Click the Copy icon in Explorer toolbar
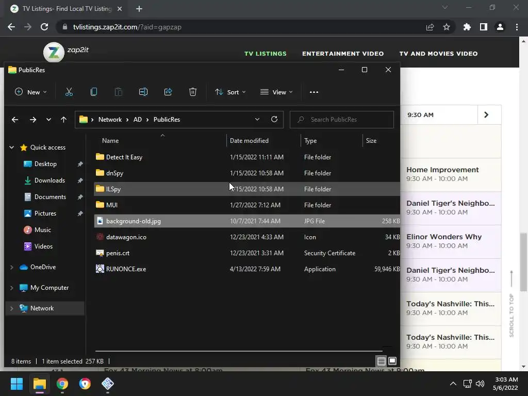Screen dimensions: 528x396 click(x=94, y=92)
